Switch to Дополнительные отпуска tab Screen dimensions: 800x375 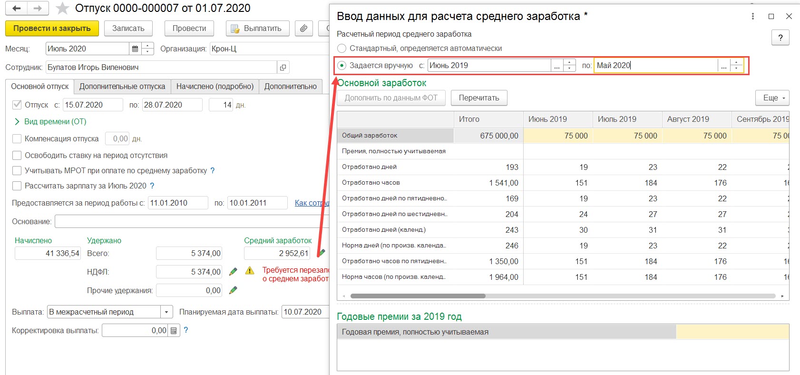pos(122,87)
